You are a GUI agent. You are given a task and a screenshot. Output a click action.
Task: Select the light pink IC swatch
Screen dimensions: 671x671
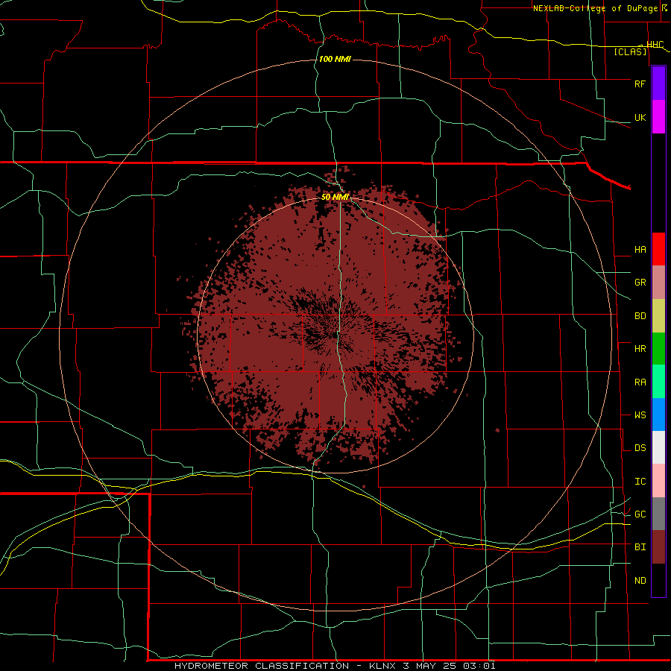click(658, 481)
